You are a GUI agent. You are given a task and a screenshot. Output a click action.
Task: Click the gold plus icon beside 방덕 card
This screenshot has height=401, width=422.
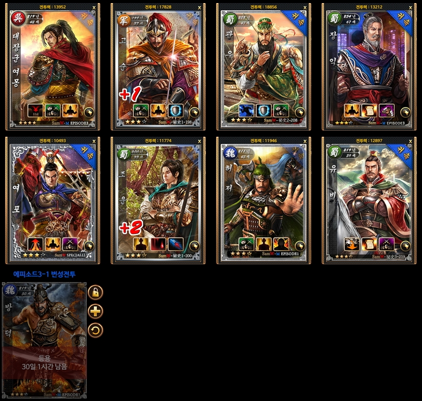pyautogui.click(x=96, y=311)
